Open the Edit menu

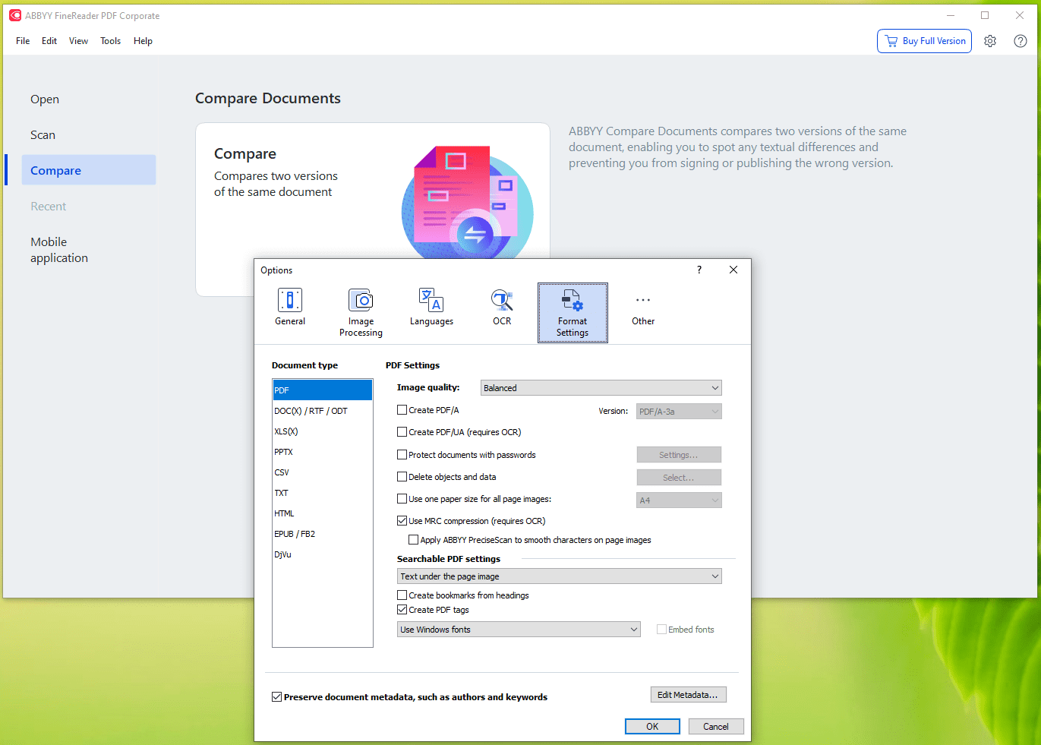pos(49,41)
